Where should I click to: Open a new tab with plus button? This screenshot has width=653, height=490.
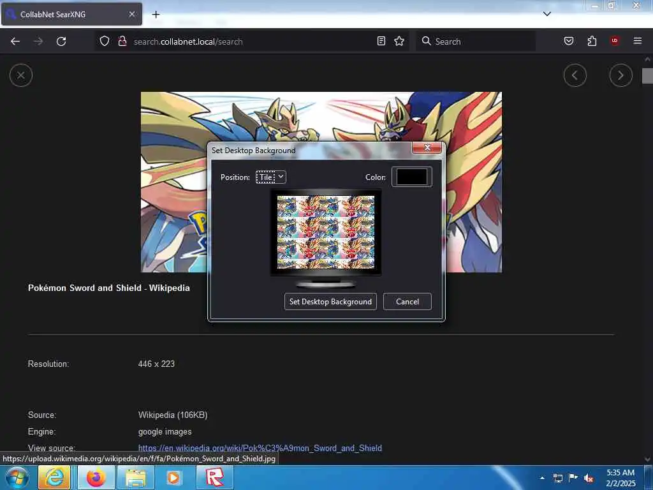pyautogui.click(x=156, y=15)
